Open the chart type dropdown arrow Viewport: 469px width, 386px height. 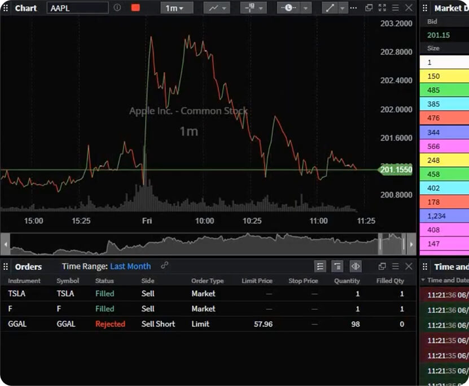tap(225, 8)
